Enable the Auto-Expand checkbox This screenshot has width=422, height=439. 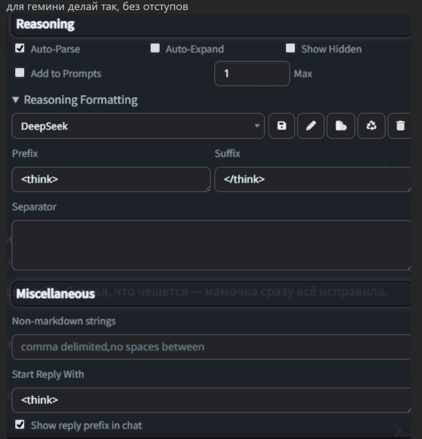[x=155, y=48]
